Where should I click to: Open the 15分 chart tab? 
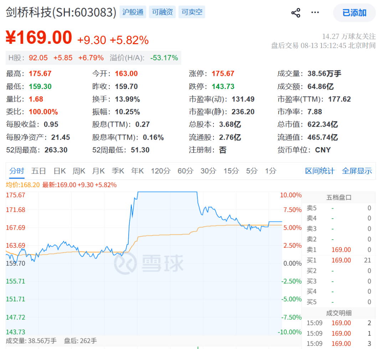tap(231, 171)
